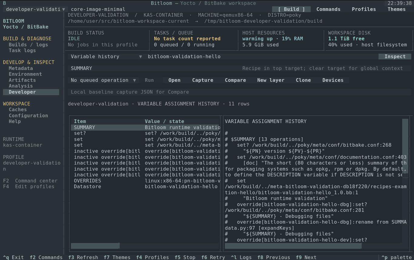Open Caches under Workspace
The height and width of the screenshot is (260, 414).
click(18, 110)
